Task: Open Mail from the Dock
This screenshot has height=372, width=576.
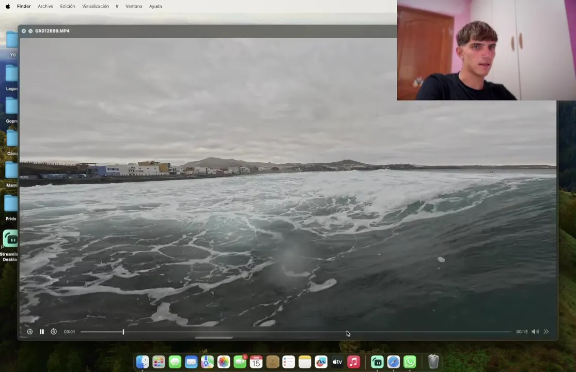Action: [x=191, y=362]
